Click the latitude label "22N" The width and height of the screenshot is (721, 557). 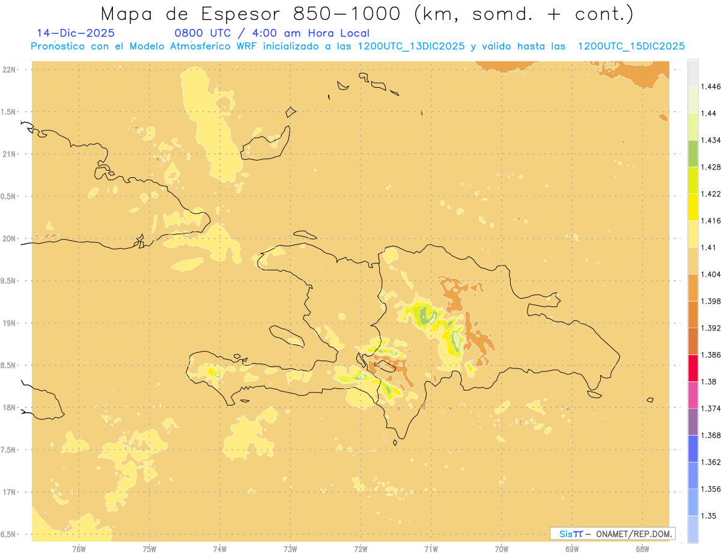coord(10,70)
